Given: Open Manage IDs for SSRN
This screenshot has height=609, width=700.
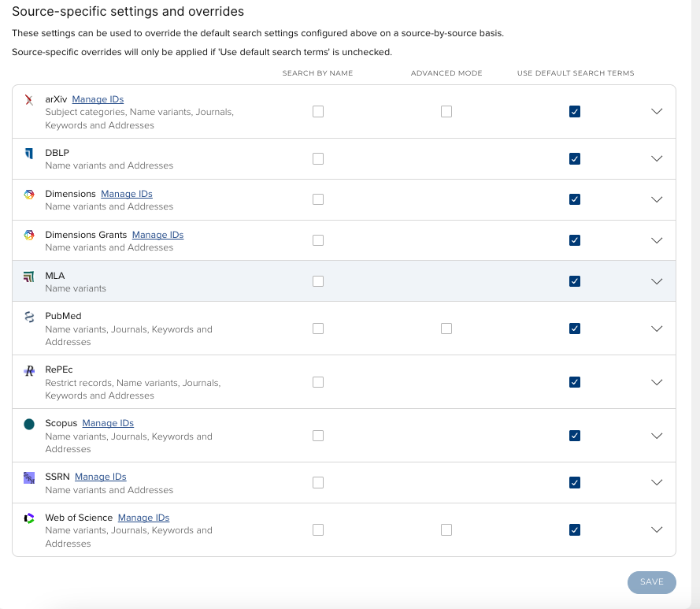Looking at the screenshot, I should 100,477.
